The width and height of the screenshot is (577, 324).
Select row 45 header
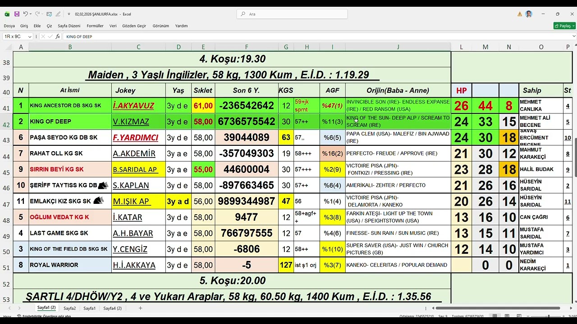[x=6, y=169]
